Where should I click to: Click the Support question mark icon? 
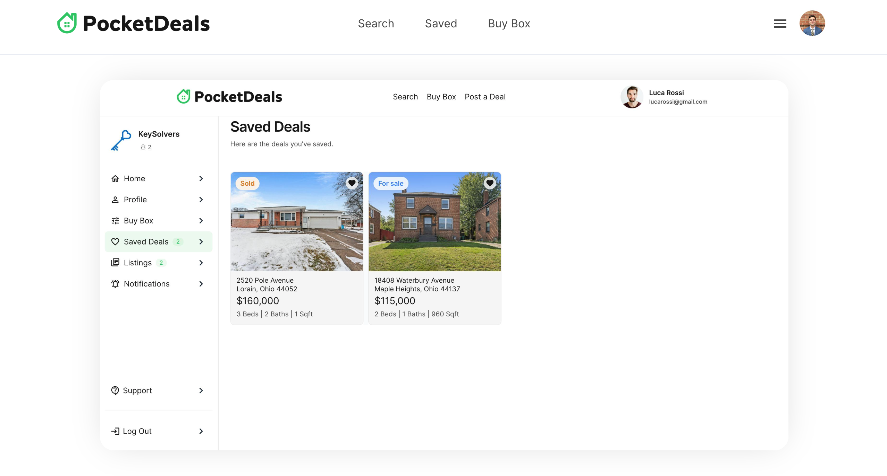tap(115, 390)
